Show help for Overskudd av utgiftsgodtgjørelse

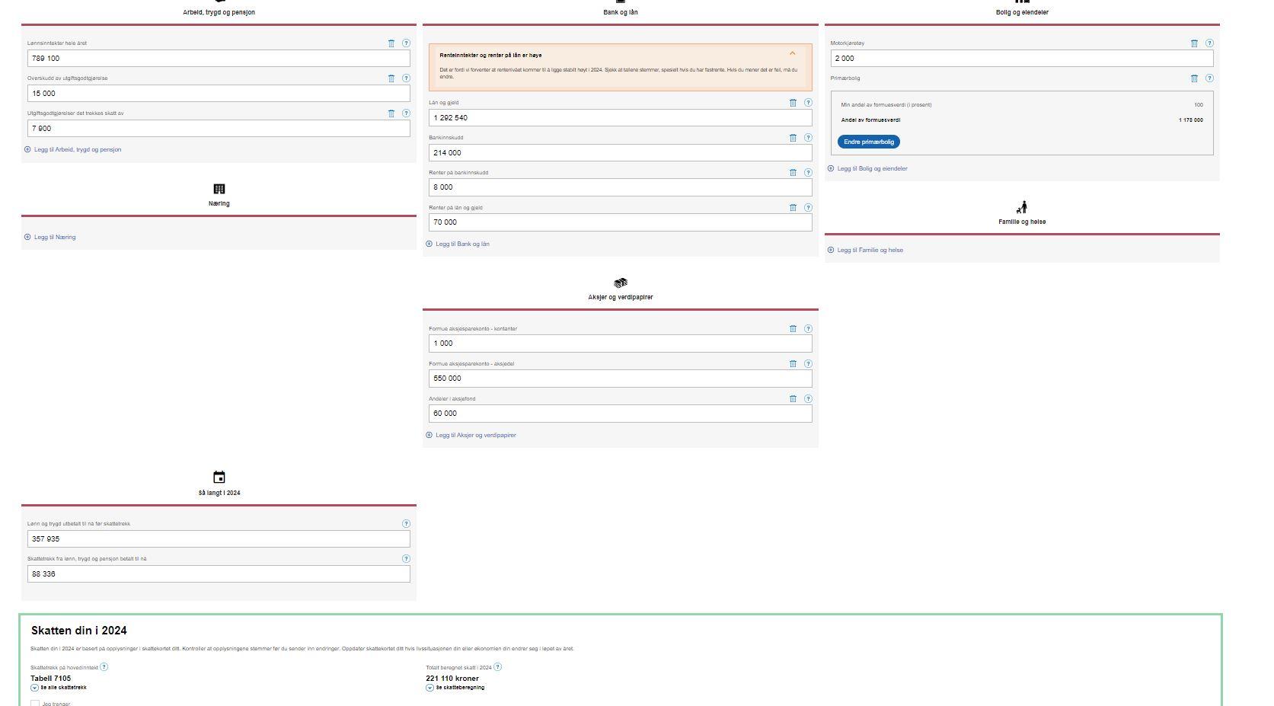tap(406, 78)
